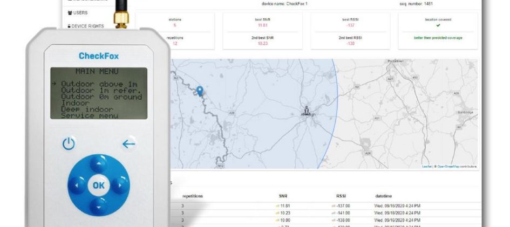Click the SNR value 11.81 in table

(x=285, y=206)
